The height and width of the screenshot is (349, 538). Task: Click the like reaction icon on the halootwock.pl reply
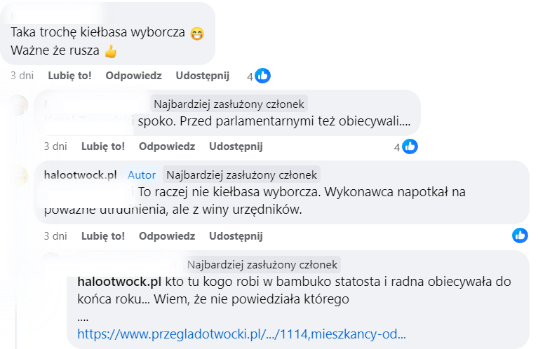coord(520,235)
